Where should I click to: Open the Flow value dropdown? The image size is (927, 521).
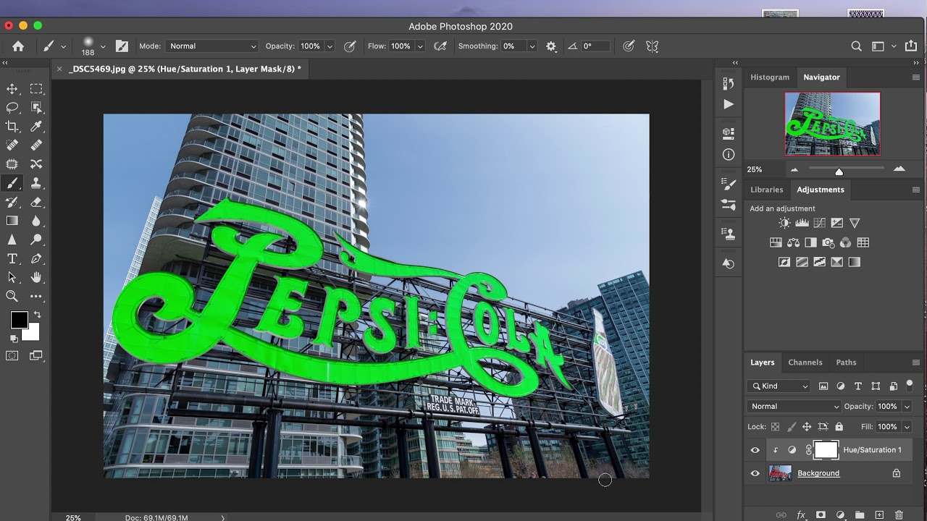[420, 46]
